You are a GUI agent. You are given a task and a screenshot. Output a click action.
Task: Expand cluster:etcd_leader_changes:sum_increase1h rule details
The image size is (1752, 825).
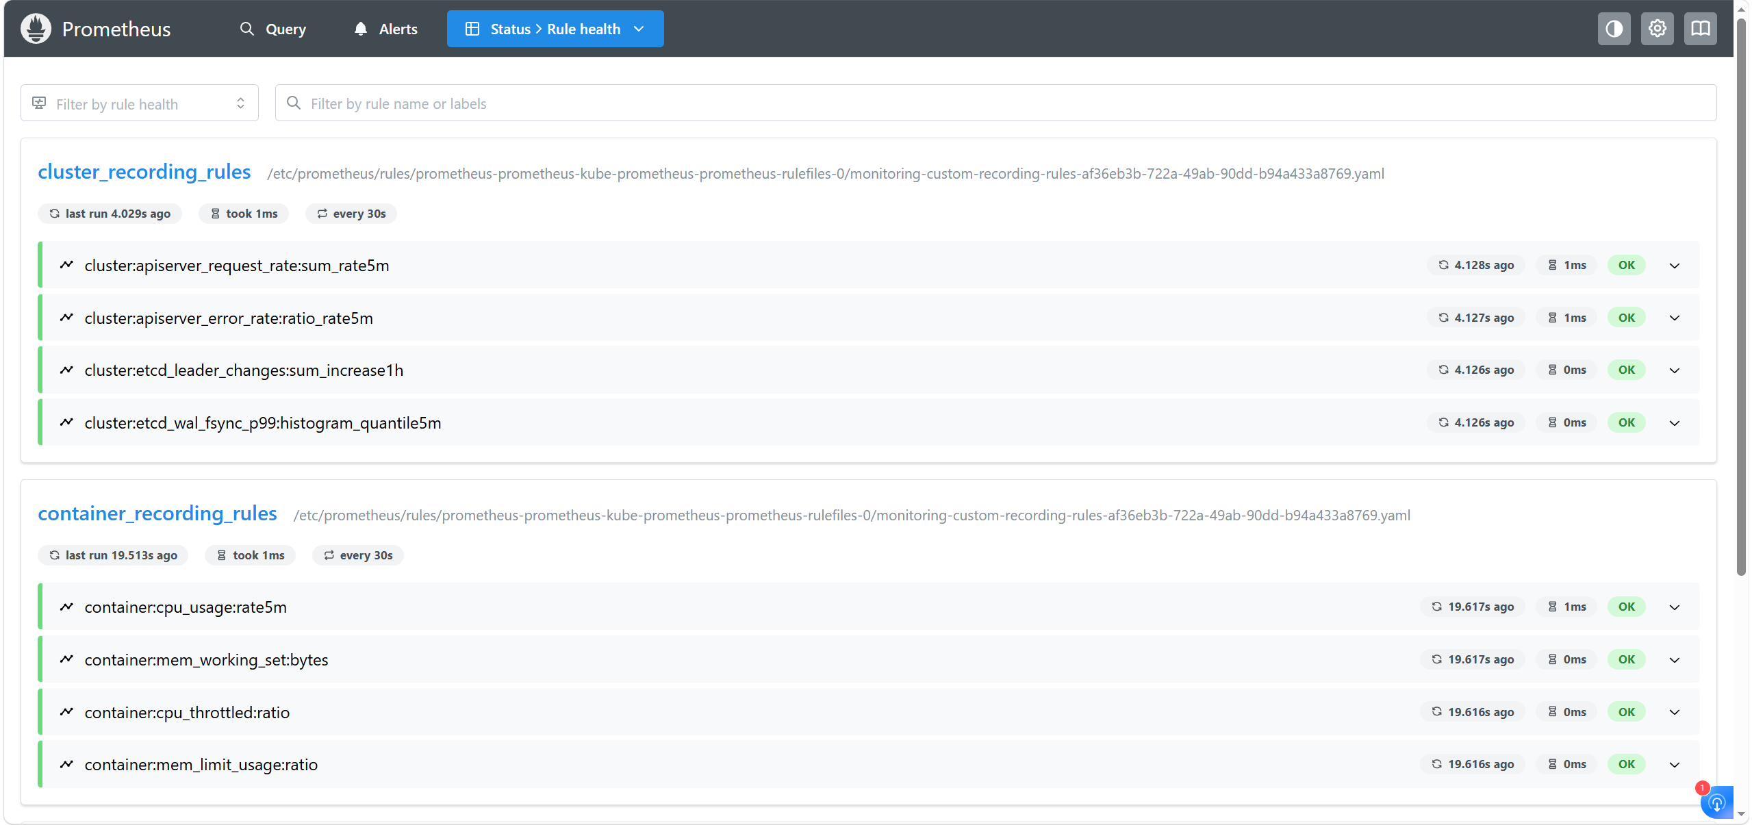(x=1675, y=370)
